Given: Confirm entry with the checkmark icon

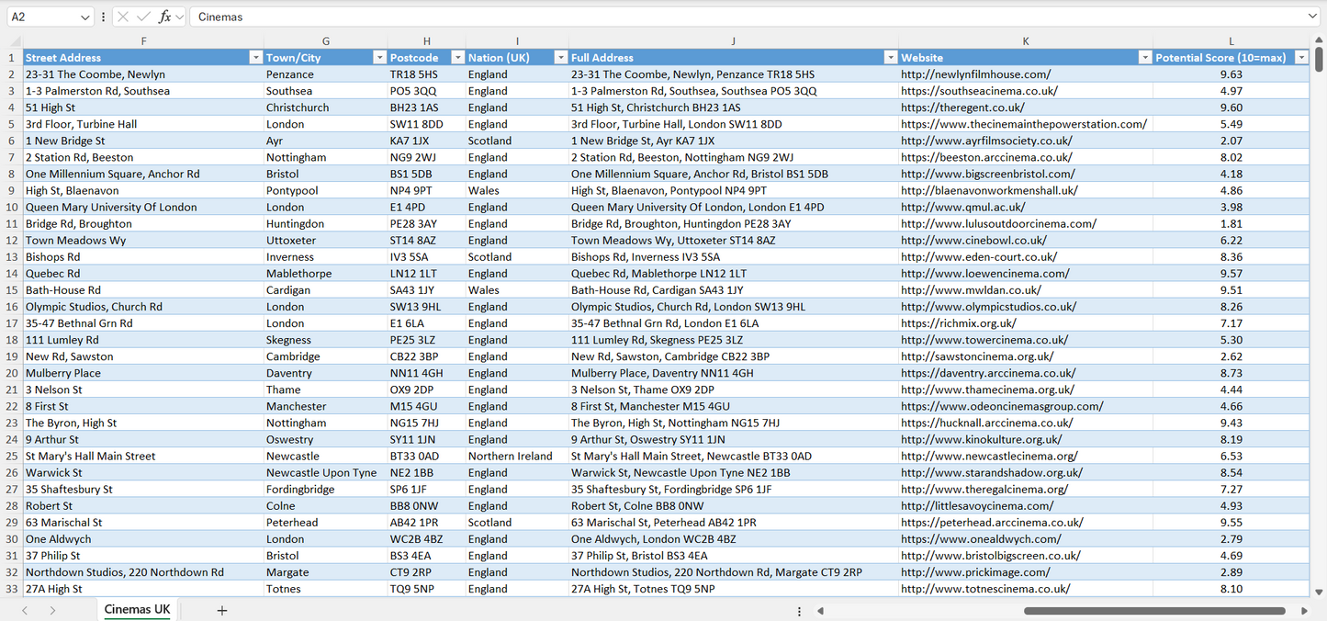Looking at the screenshot, I should pyautogui.click(x=144, y=16).
